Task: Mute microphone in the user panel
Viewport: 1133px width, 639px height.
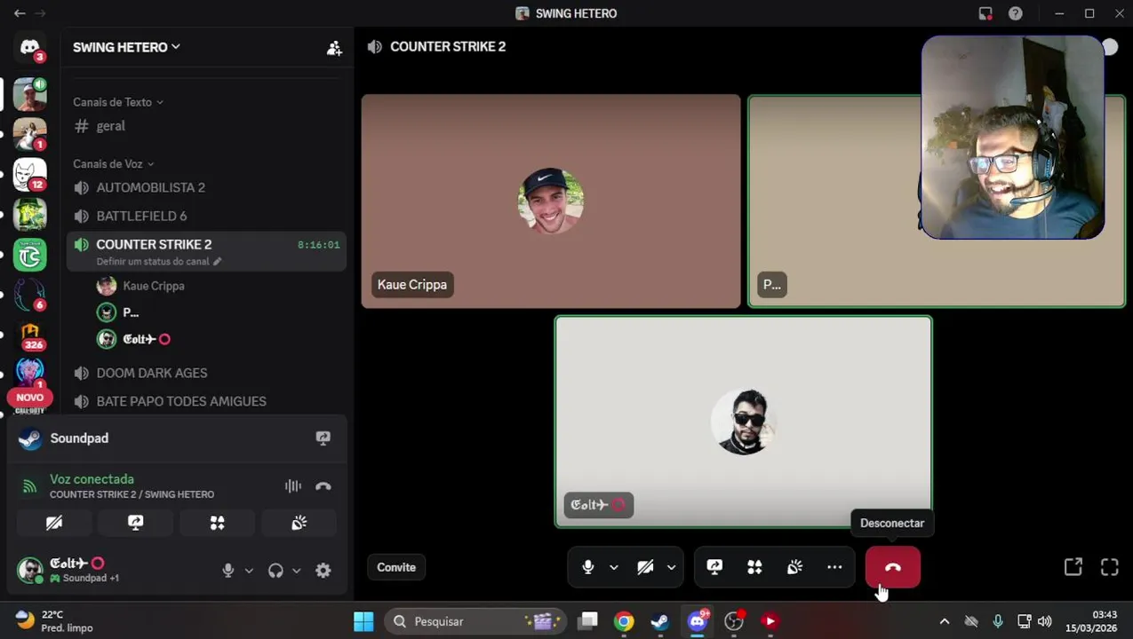Action: (x=228, y=571)
